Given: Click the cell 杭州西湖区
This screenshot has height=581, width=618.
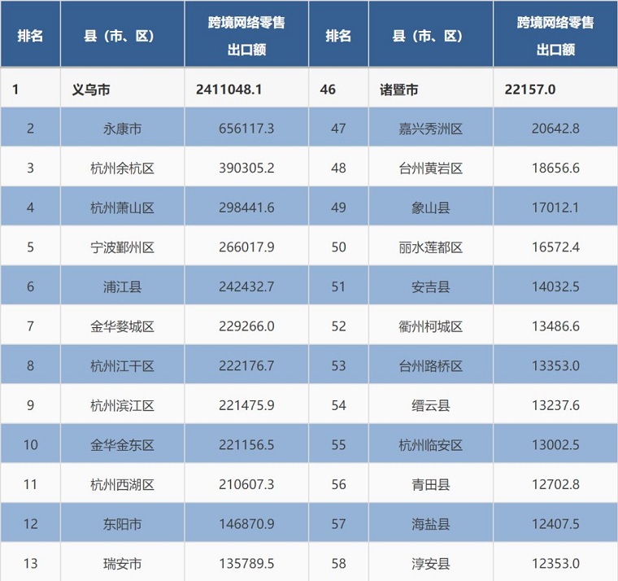Looking at the screenshot, I should 122,484.
